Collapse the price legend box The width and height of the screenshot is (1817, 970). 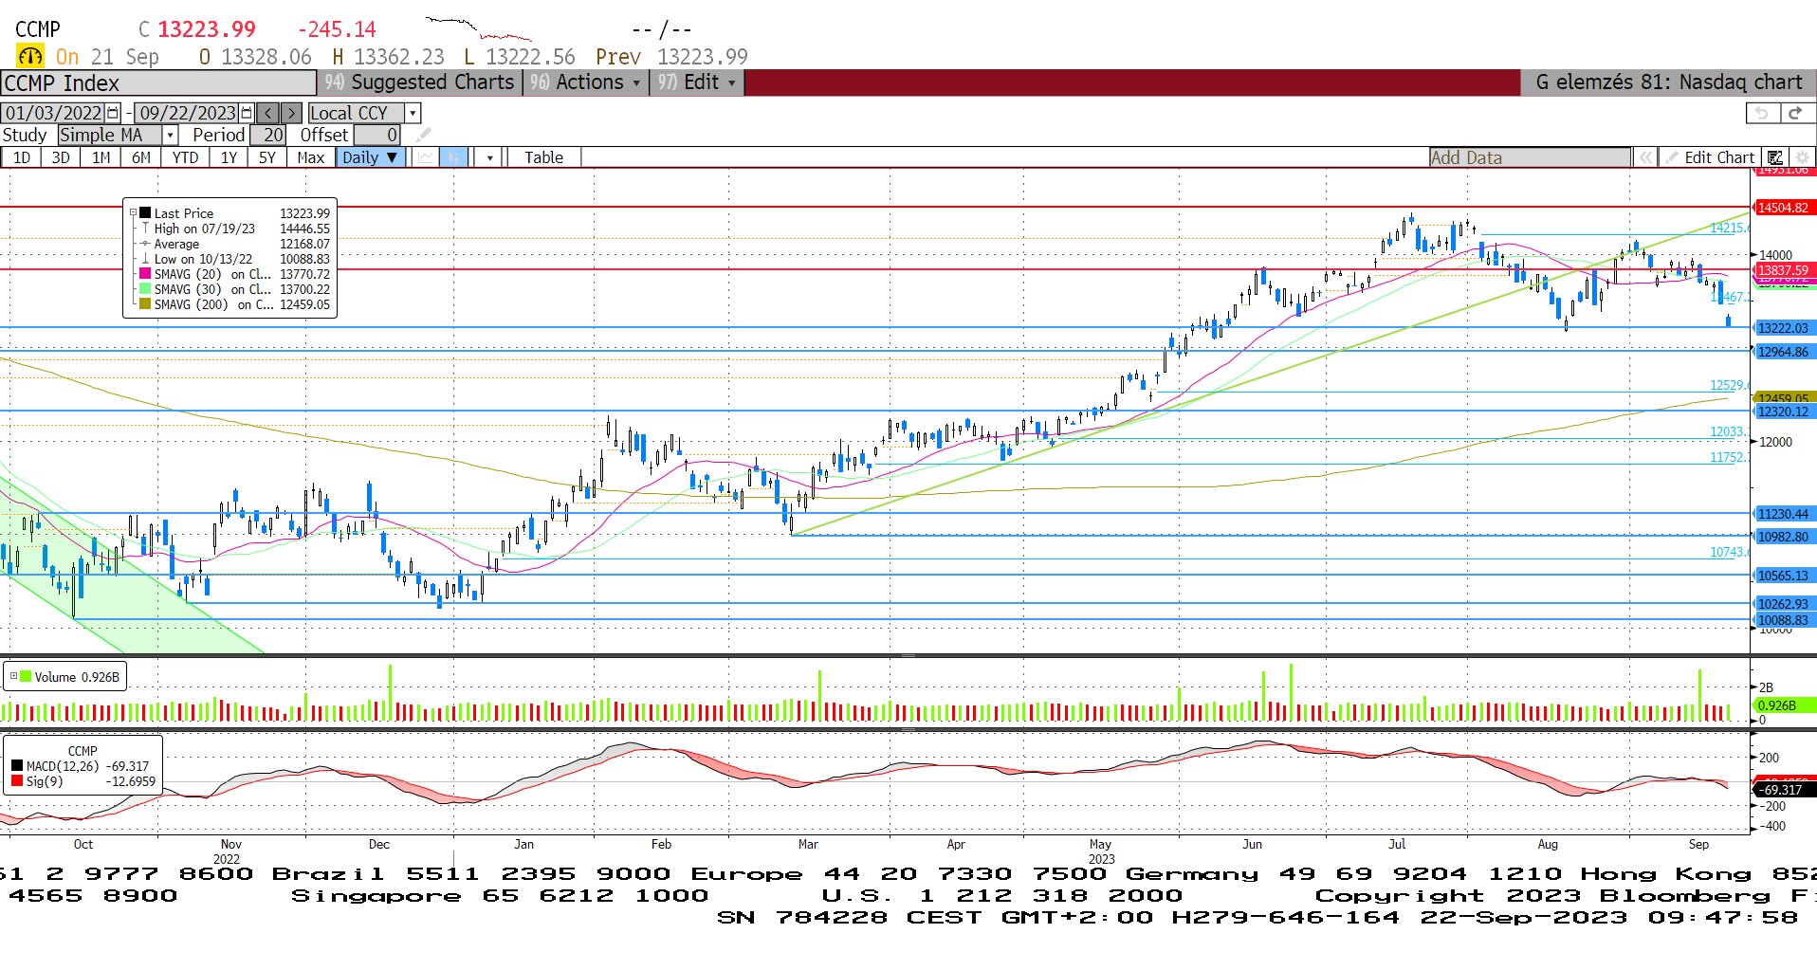pos(133,213)
